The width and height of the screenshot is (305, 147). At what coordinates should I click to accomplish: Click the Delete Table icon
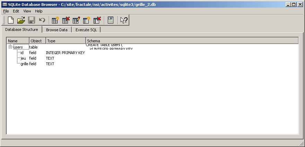pos(66,20)
